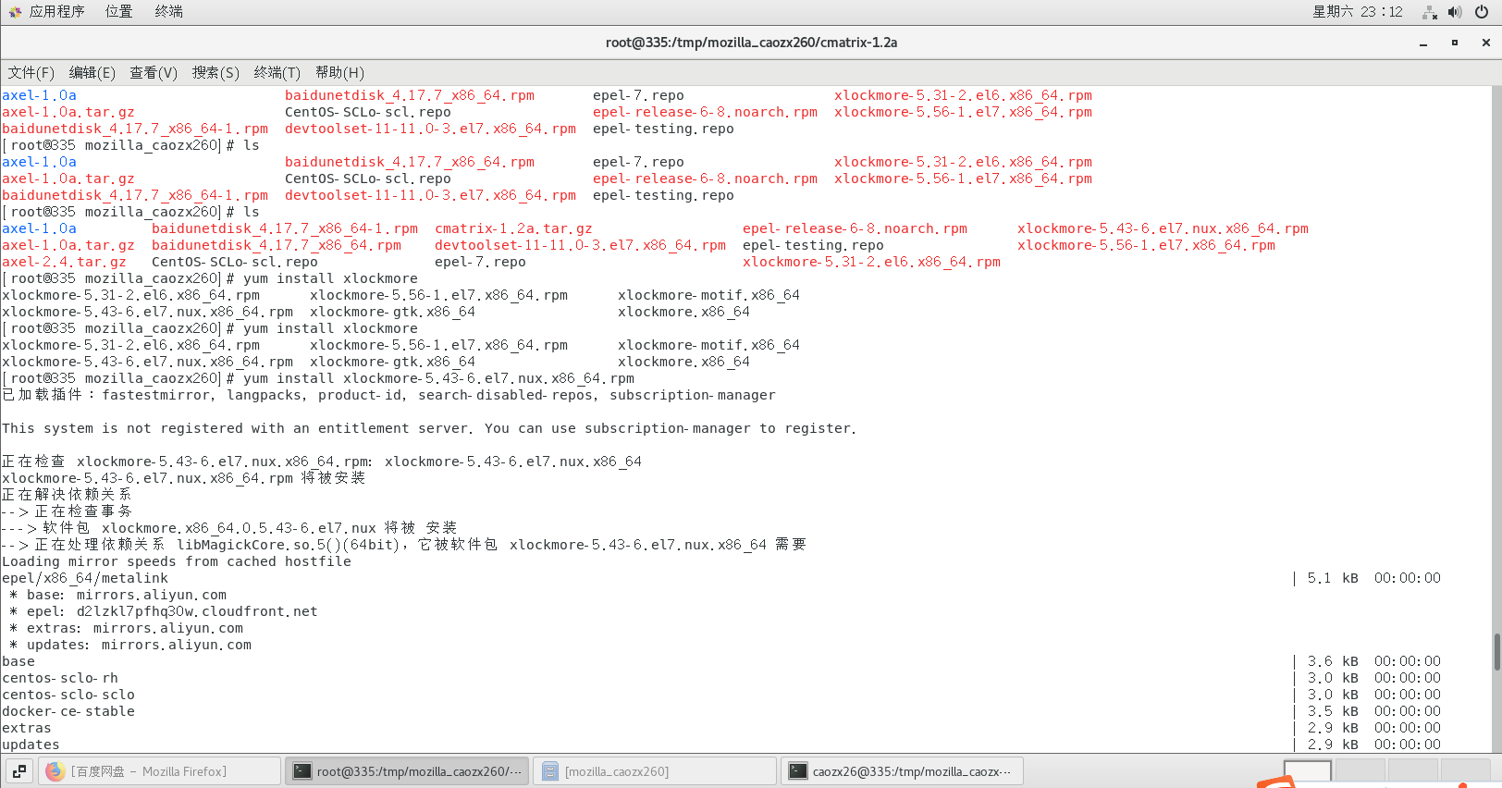The width and height of the screenshot is (1502, 788).
Task: Click cmatrix-1.2a.tar.gz in the ls output
Action: [x=513, y=228]
